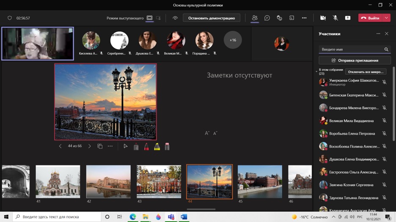Viewport: 396px width, 222px height.
Task: Open the slide grid view icon
Action: click(100, 146)
